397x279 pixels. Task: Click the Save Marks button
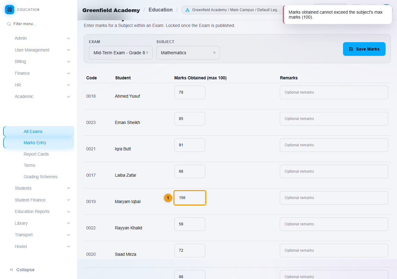pyautogui.click(x=364, y=49)
